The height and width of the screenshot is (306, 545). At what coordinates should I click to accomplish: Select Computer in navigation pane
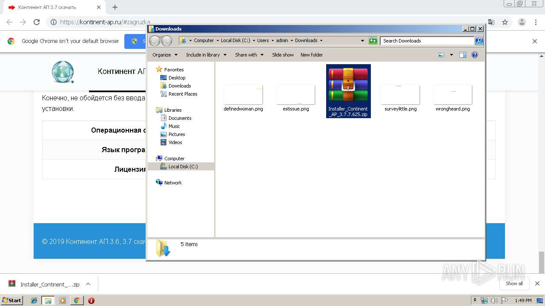(174, 159)
